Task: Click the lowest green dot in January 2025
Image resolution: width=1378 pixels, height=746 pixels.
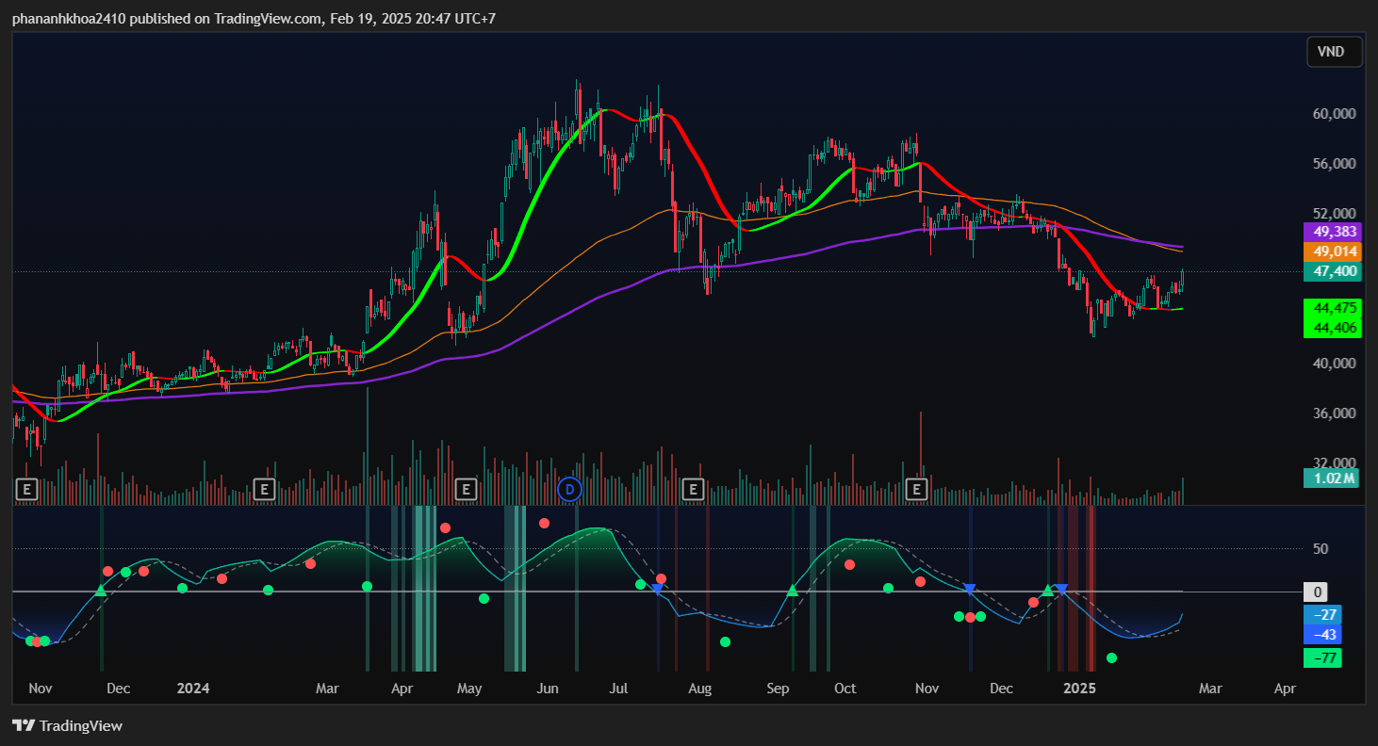Action: tap(1111, 657)
